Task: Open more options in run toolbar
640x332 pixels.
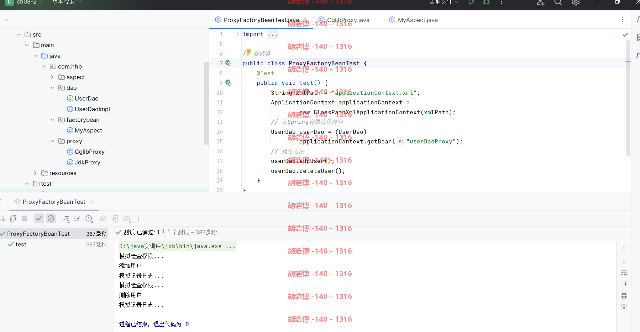Action: tap(138, 218)
